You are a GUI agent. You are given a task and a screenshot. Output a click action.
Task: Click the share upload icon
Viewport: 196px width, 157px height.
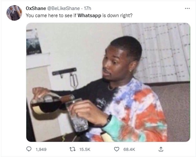click(161, 149)
